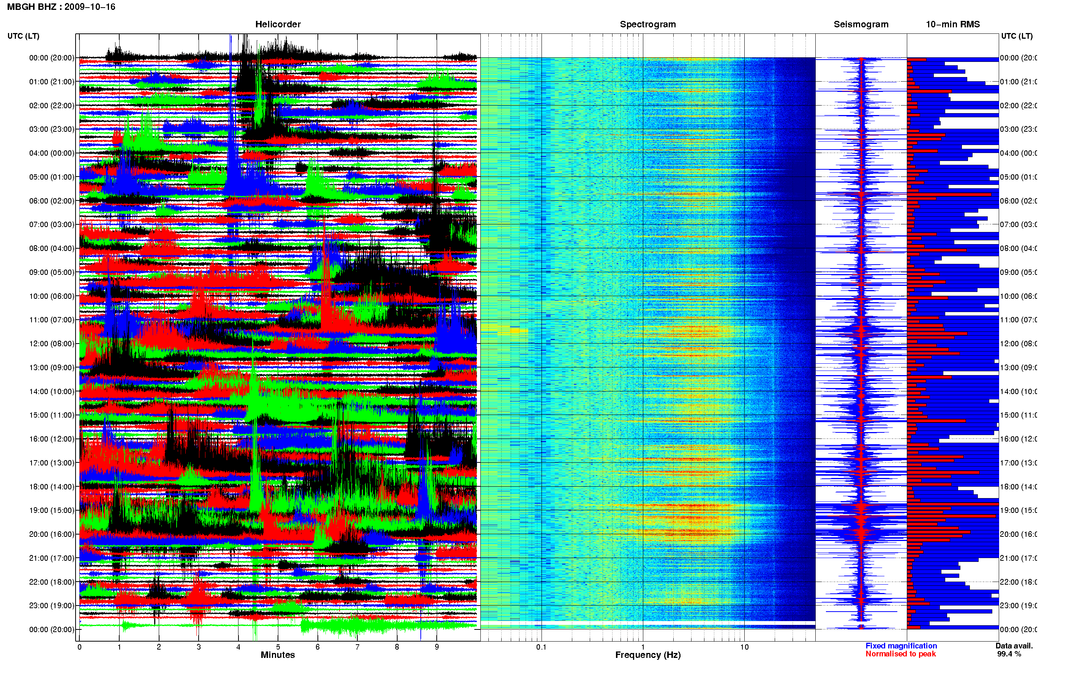Viewport: 1080px width, 675px height.
Task: Click the Minutes axis tick label "7"
Action: coord(358,647)
